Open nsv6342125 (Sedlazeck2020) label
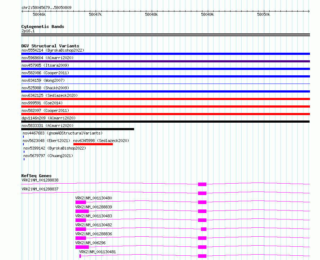 (x=50, y=95)
